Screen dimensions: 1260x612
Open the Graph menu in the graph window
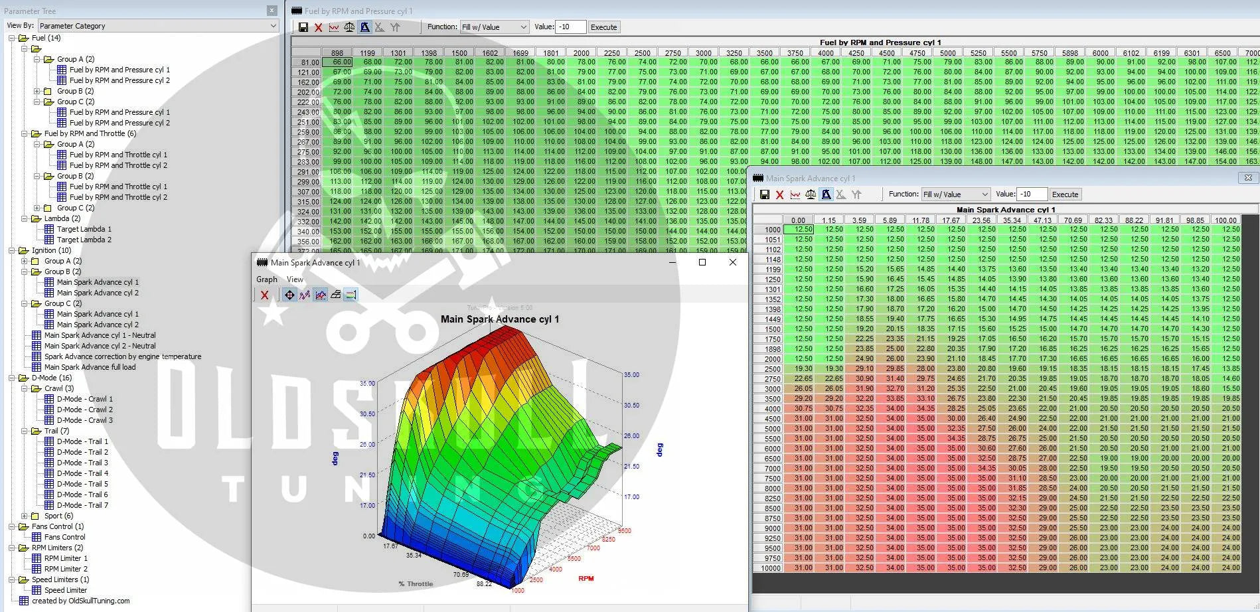pyautogui.click(x=267, y=279)
